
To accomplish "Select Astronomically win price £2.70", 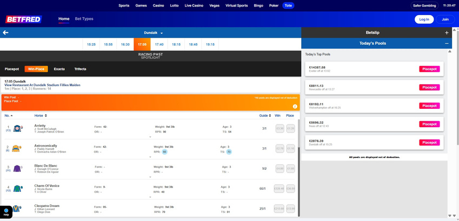I will [x=280, y=148].
